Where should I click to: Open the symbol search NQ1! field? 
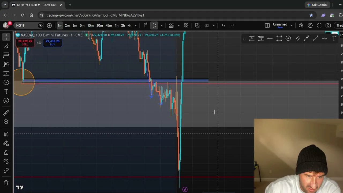pos(28,25)
